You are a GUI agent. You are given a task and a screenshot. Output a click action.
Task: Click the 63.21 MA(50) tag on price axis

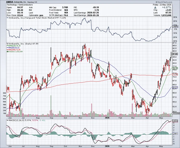[175, 88]
